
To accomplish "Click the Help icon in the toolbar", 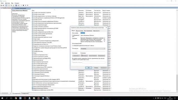I will click(x=16, y=5).
